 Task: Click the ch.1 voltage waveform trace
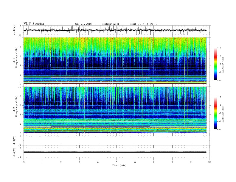coord(115,30)
